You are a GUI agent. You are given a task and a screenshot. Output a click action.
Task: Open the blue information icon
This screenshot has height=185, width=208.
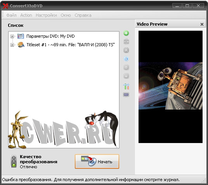click(126, 59)
